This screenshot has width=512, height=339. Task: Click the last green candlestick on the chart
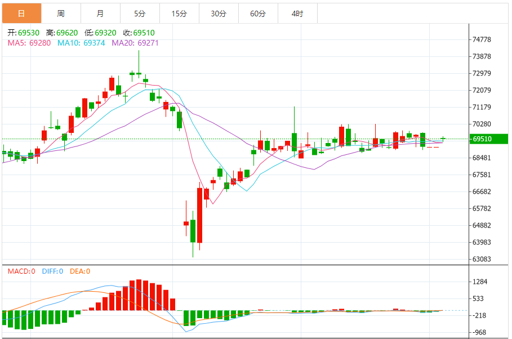[x=443, y=139]
